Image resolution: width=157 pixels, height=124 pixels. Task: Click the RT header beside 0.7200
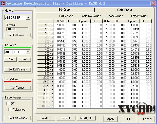pos(72,21)
